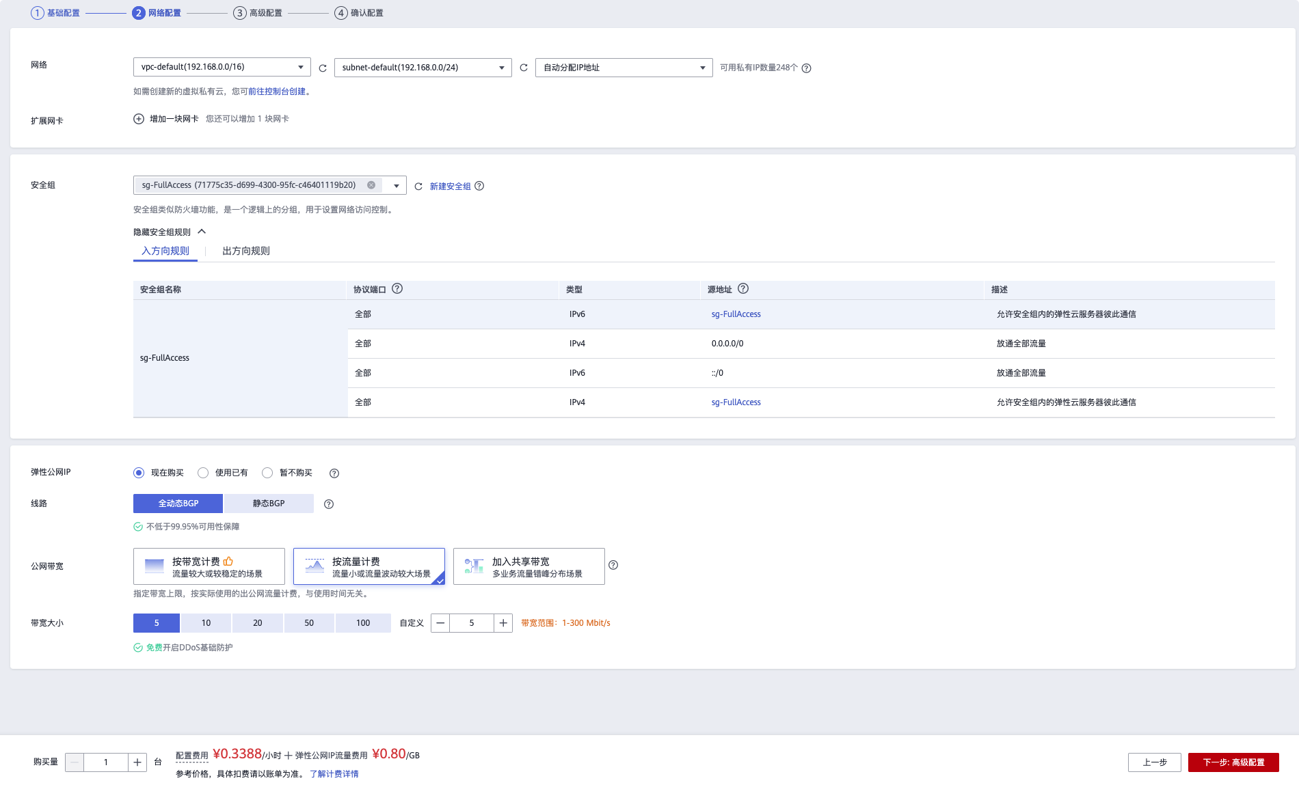Decrease purchase quantity
Viewport: 1299px width, 785px height.
(x=75, y=762)
